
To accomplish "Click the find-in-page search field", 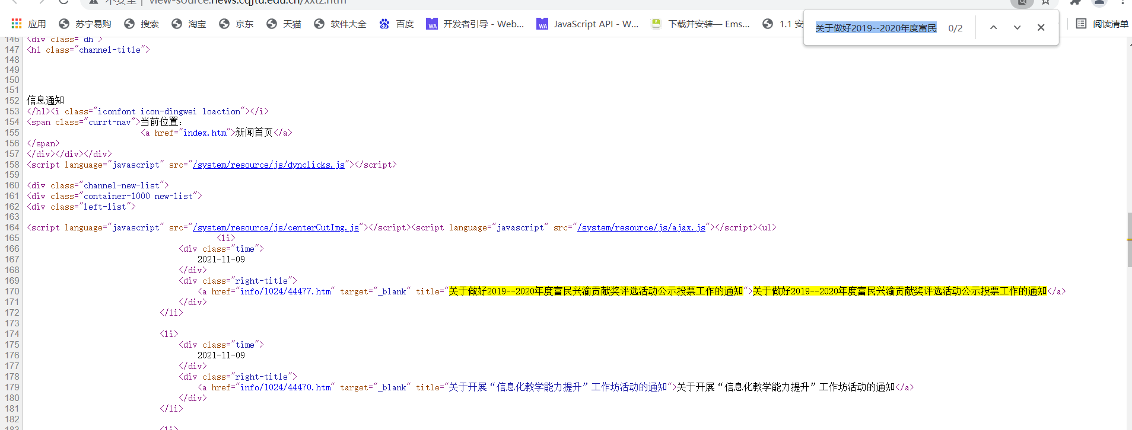I will 876,28.
